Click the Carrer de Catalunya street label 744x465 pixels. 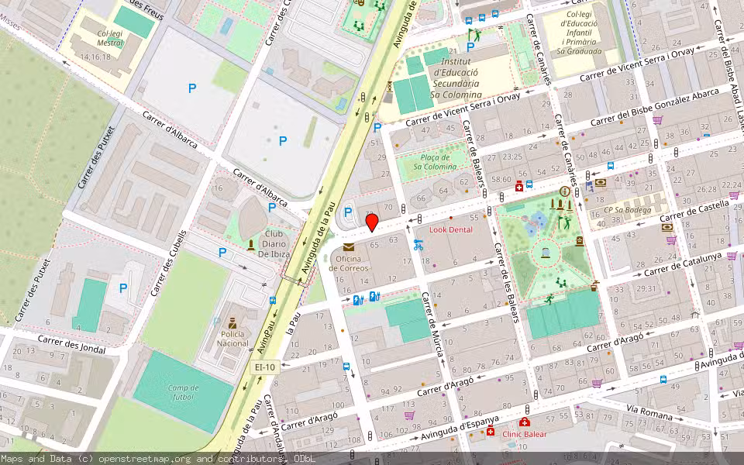(683, 265)
